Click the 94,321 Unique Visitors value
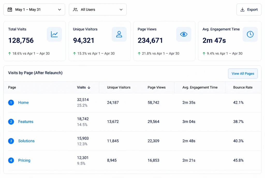This screenshot has height=178, width=265. [84, 41]
